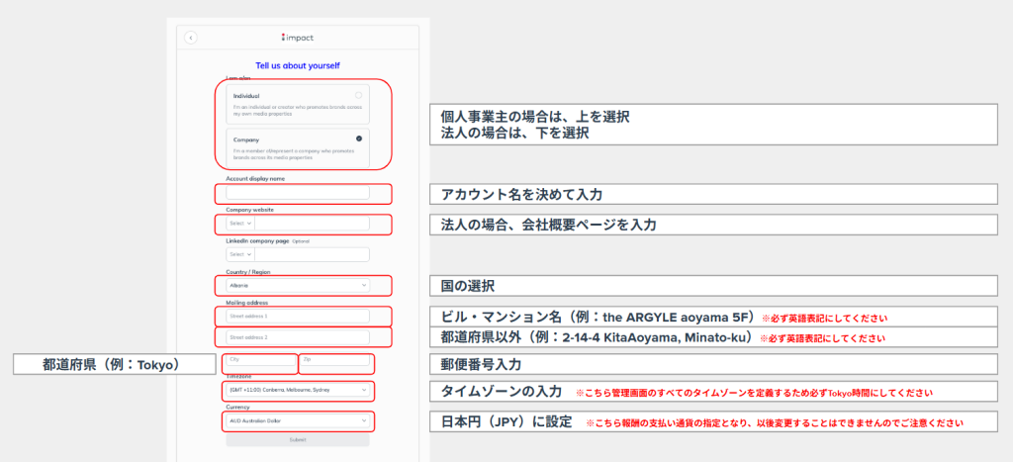Click the Country dropdown chevron arrow
1013x462 pixels.
point(364,286)
